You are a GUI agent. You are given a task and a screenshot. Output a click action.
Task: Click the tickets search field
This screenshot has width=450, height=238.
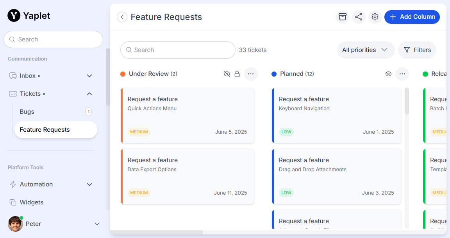click(178, 50)
